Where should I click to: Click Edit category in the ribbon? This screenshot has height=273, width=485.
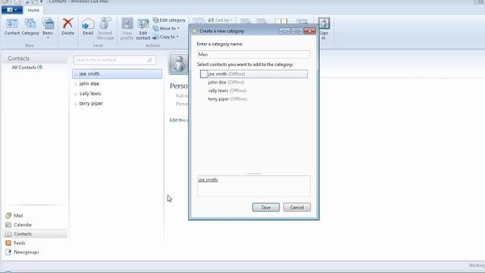pos(169,20)
